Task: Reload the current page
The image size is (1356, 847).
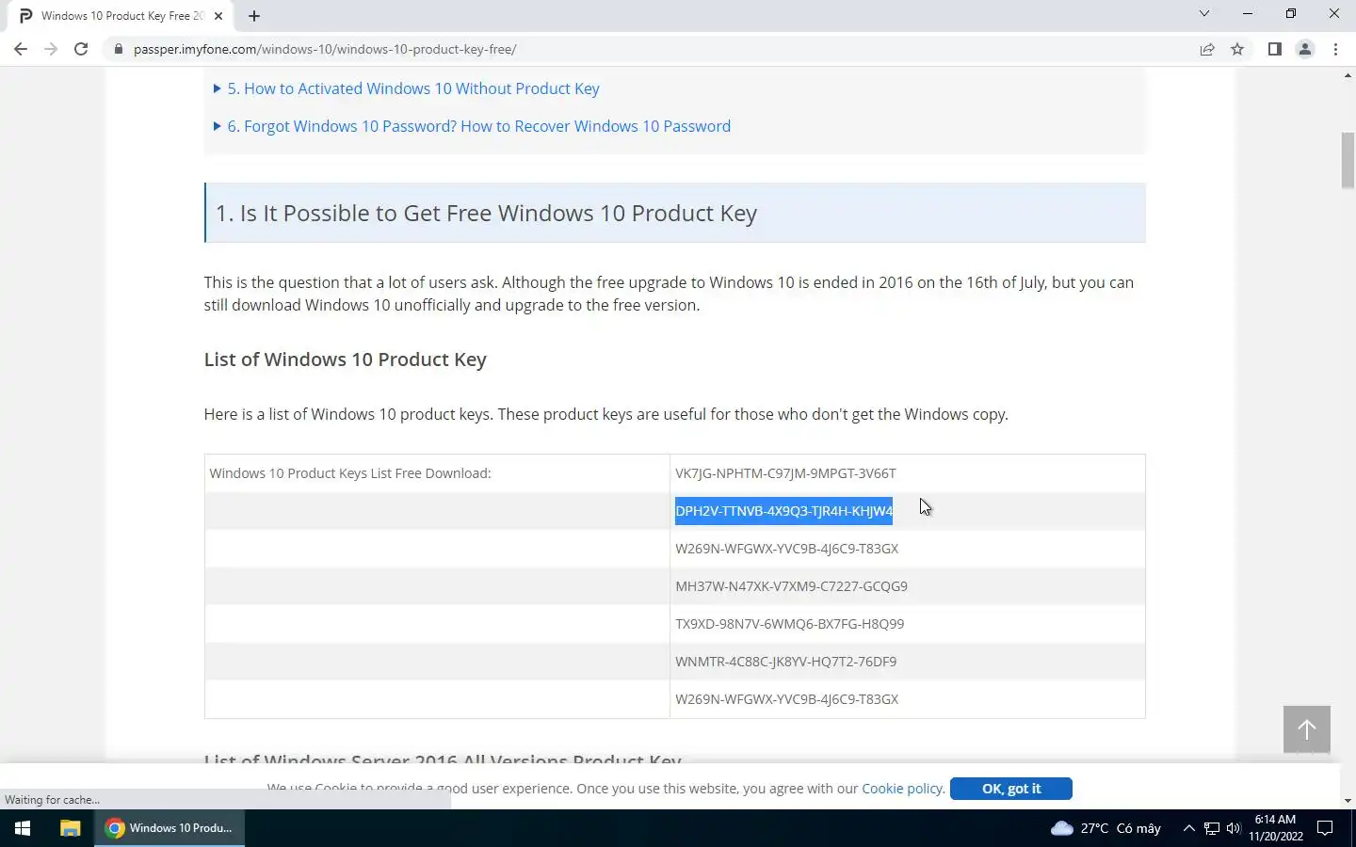Action: pos(81,49)
